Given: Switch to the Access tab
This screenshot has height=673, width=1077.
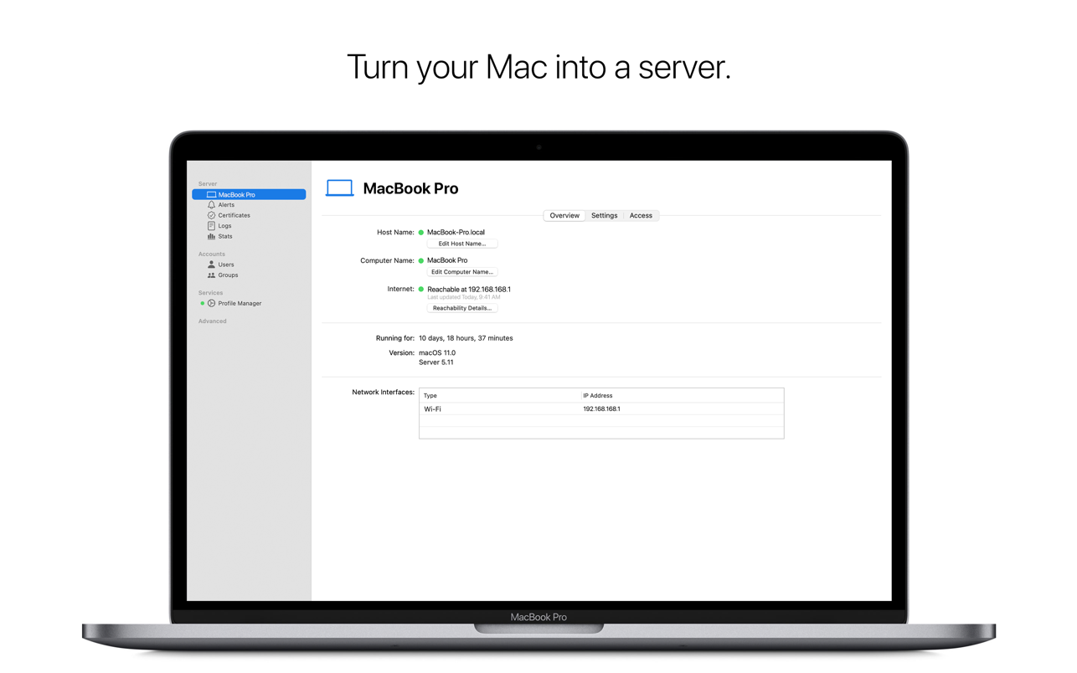Looking at the screenshot, I should (641, 216).
